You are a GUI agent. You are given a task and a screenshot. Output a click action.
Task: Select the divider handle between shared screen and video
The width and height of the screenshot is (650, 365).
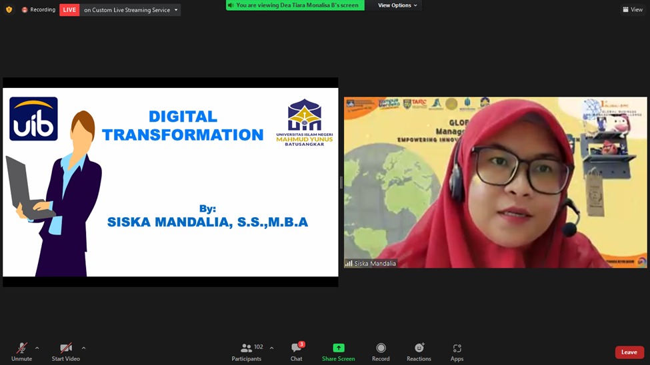coord(341,182)
